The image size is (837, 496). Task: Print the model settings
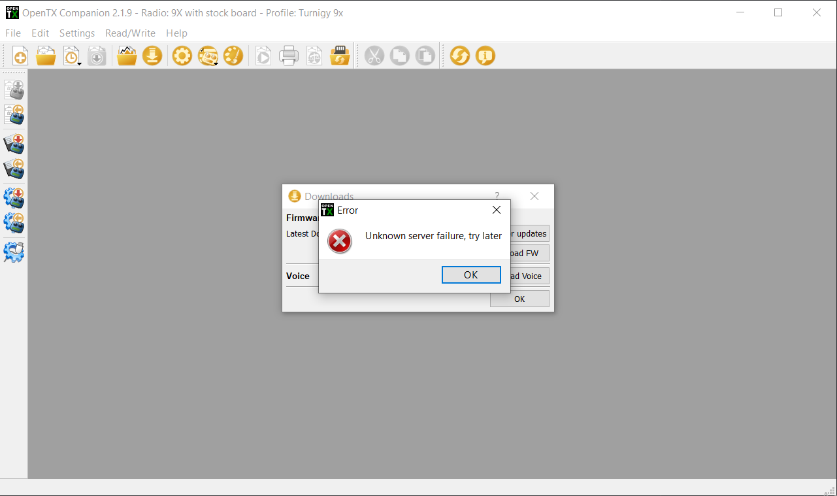point(288,56)
